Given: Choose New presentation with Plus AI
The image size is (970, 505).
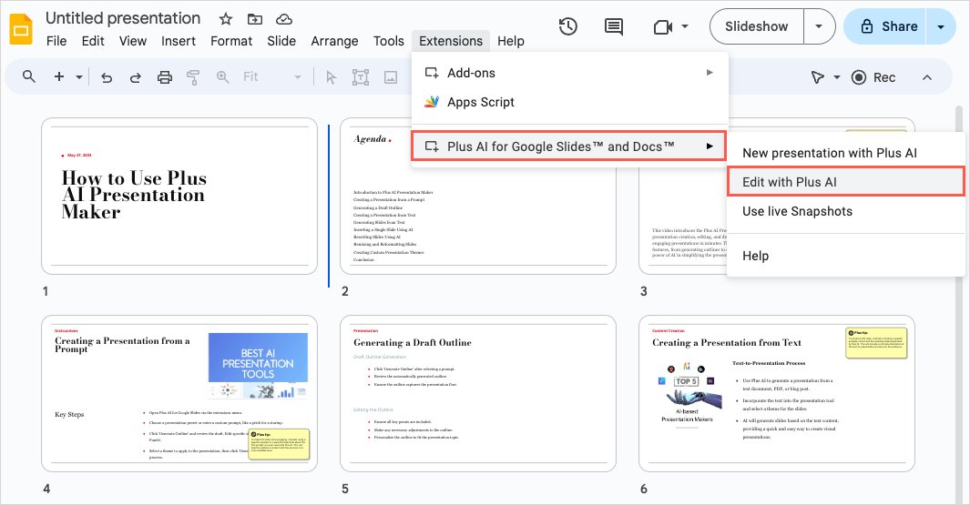Looking at the screenshot, I should click(x=846, y=153).
